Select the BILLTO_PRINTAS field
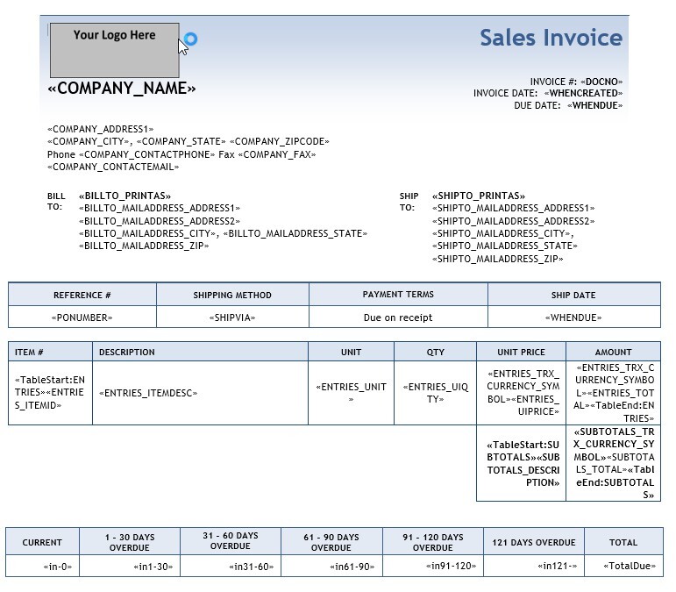676x592 pixels. (125, 196)
